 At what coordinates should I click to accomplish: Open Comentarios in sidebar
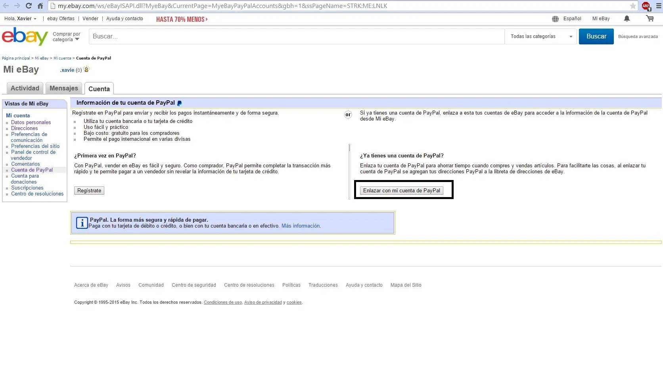coord(25,164)
